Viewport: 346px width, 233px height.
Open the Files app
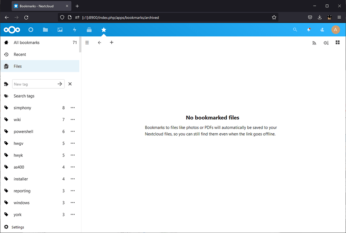click(45, 30)
